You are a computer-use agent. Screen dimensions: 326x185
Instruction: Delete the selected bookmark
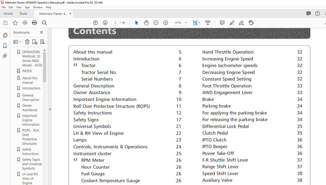(27, 42)
